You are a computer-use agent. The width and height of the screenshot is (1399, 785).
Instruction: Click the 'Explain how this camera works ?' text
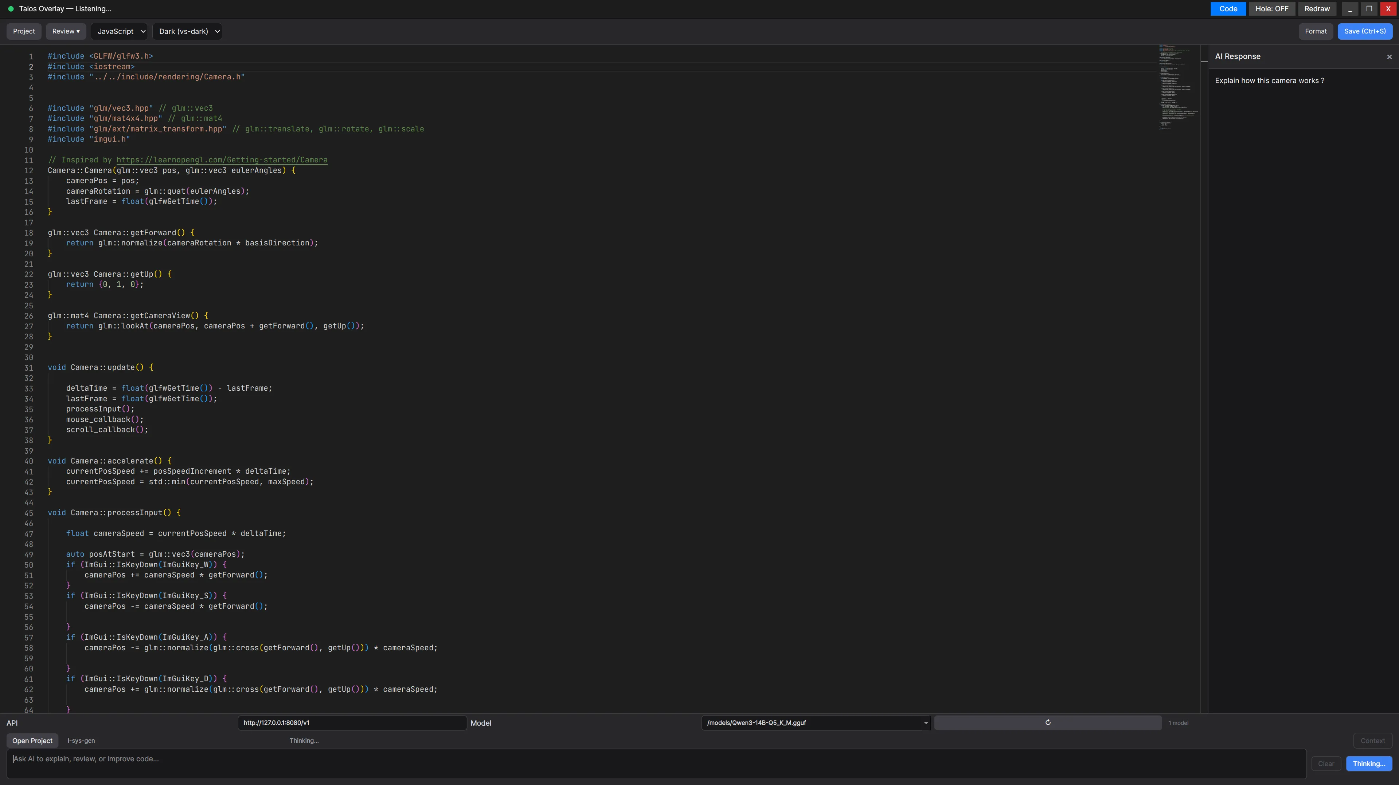point(1269,81)
